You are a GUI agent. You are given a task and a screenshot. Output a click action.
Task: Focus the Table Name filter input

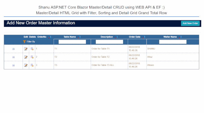72,42
